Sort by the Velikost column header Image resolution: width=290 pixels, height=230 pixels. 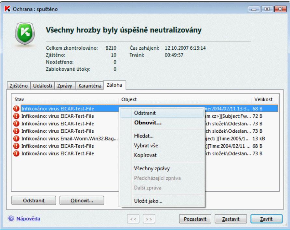[x=264, y=100]
